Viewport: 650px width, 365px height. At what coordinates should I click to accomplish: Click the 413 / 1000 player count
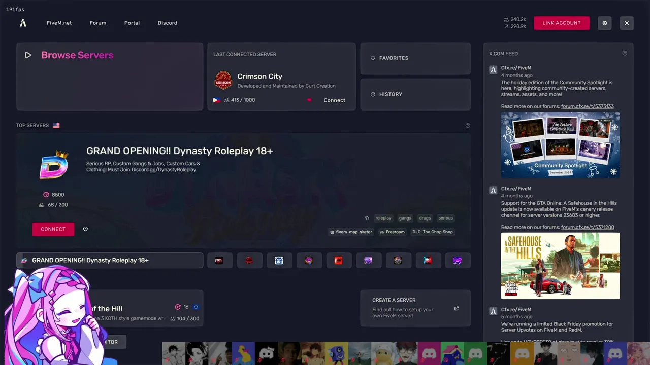point(243,100)
